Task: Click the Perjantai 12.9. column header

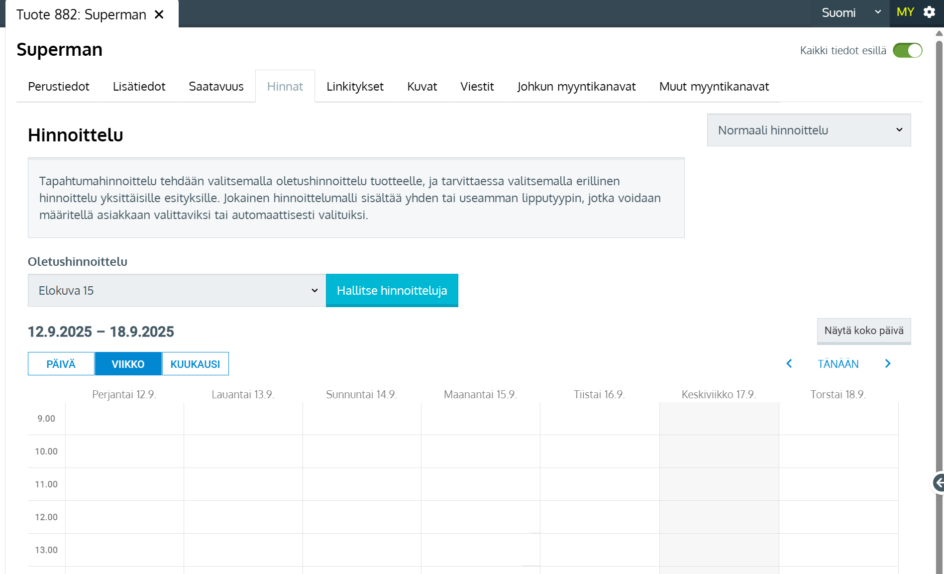Action: point(124,394)
